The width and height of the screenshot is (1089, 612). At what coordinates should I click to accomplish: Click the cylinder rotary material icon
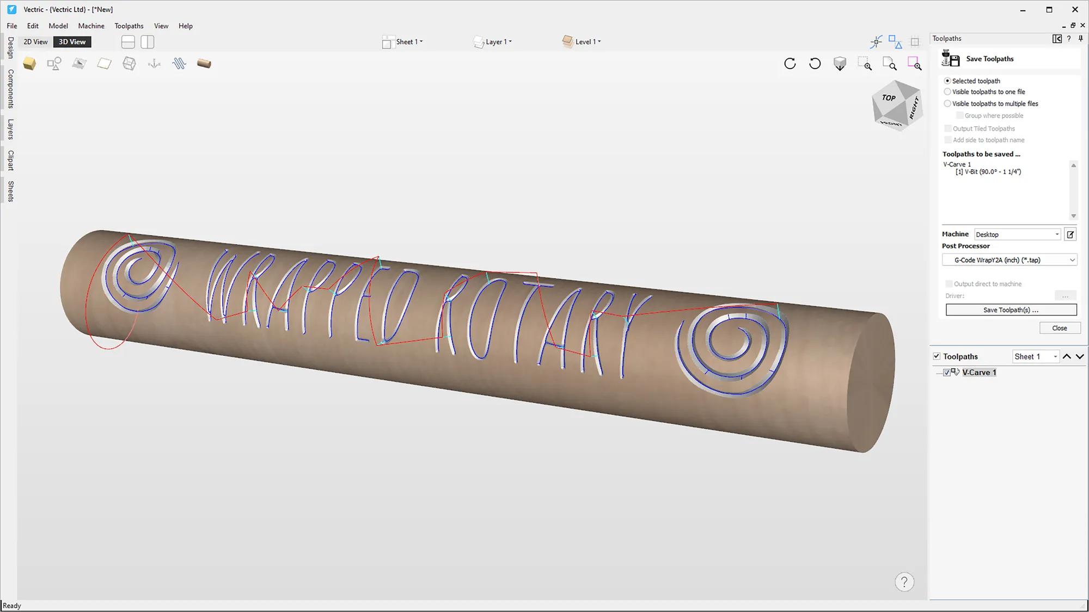click(204, 63)
